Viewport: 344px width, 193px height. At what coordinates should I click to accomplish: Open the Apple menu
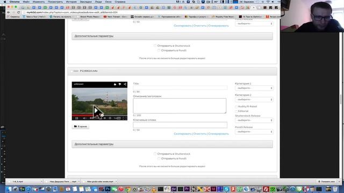(5, 2)
